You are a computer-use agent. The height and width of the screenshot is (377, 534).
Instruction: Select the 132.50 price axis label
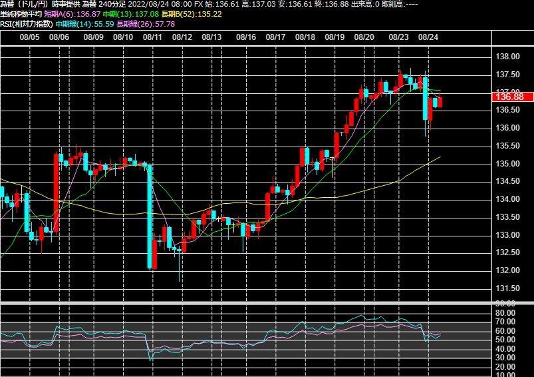pos(508,252)
